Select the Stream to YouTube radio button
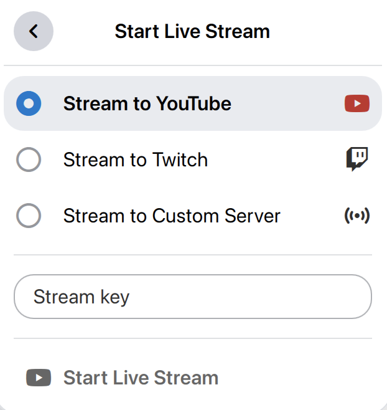This screenshot has height=410, width=387. click(29, 103)
